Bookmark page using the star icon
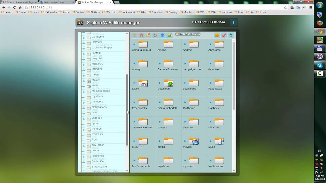 point(286,7)
